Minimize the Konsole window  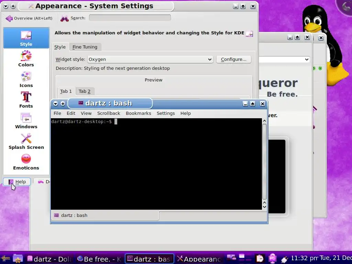click(245, 104)
